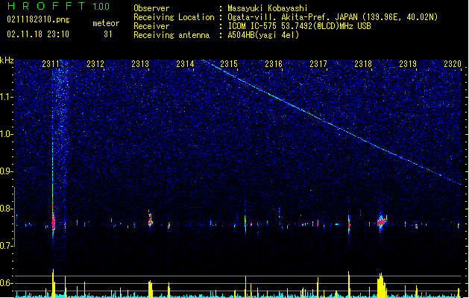Click the 'Receiver' label

coord(151,26)
